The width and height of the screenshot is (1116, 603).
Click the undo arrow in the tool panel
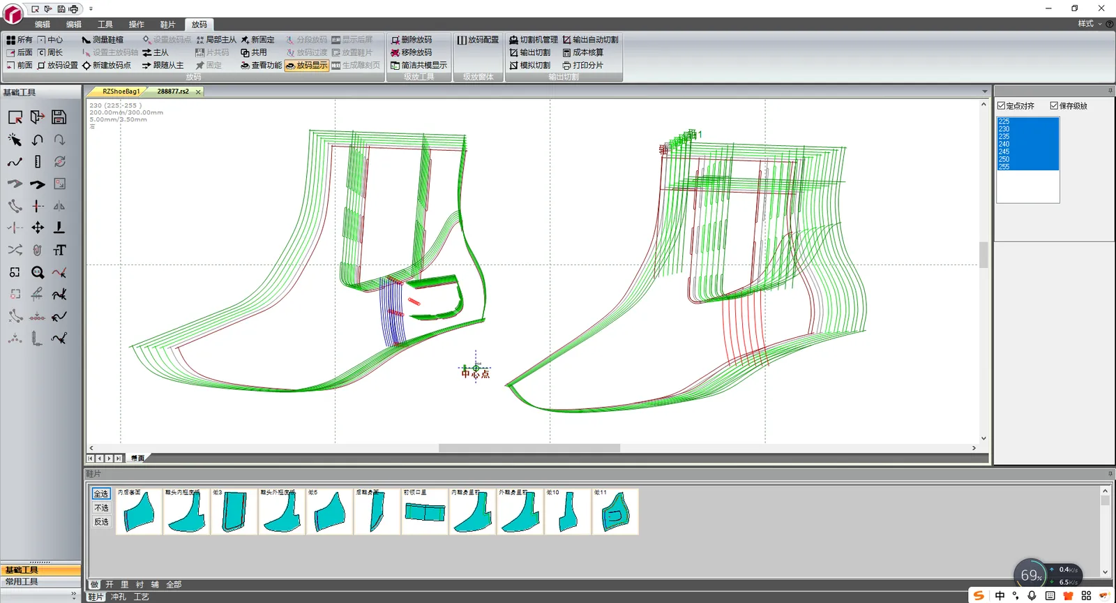click(x=38, y=140)
